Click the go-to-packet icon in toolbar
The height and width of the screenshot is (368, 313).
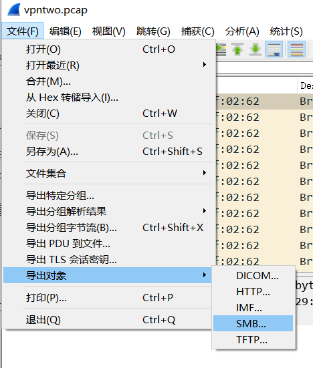[x=221, y=49]
